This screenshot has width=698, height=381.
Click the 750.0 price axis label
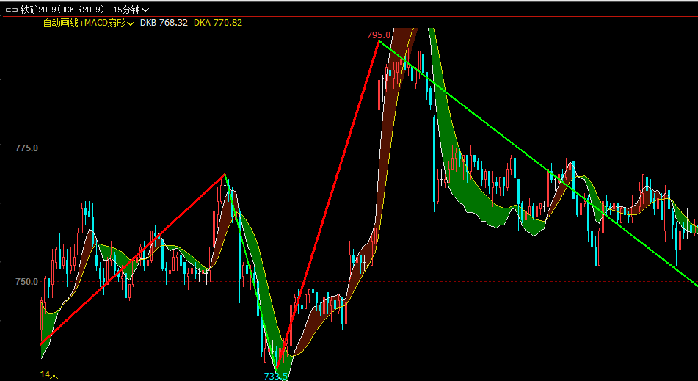[x=27, y=281]
